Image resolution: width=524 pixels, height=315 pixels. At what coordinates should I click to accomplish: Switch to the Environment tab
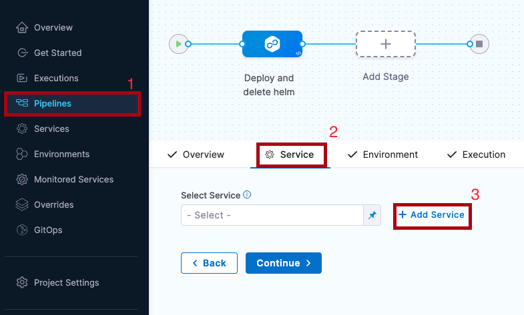point(383,155)
